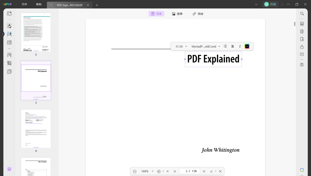Expand the font size 31.50 dropdown

[186, 46]
